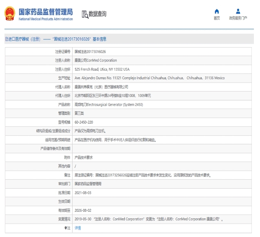260x237 pixels.
Task: Click the 525 French Road address cell
Action: point(102,70)
